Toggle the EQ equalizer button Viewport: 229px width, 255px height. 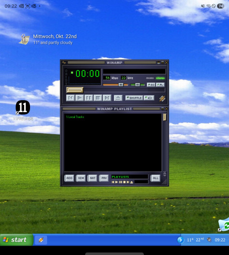click(x=151, y=85)
